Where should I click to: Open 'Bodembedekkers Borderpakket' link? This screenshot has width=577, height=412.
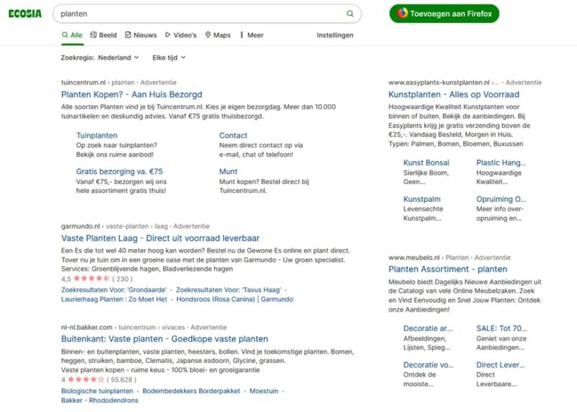(x=191, y=391)
